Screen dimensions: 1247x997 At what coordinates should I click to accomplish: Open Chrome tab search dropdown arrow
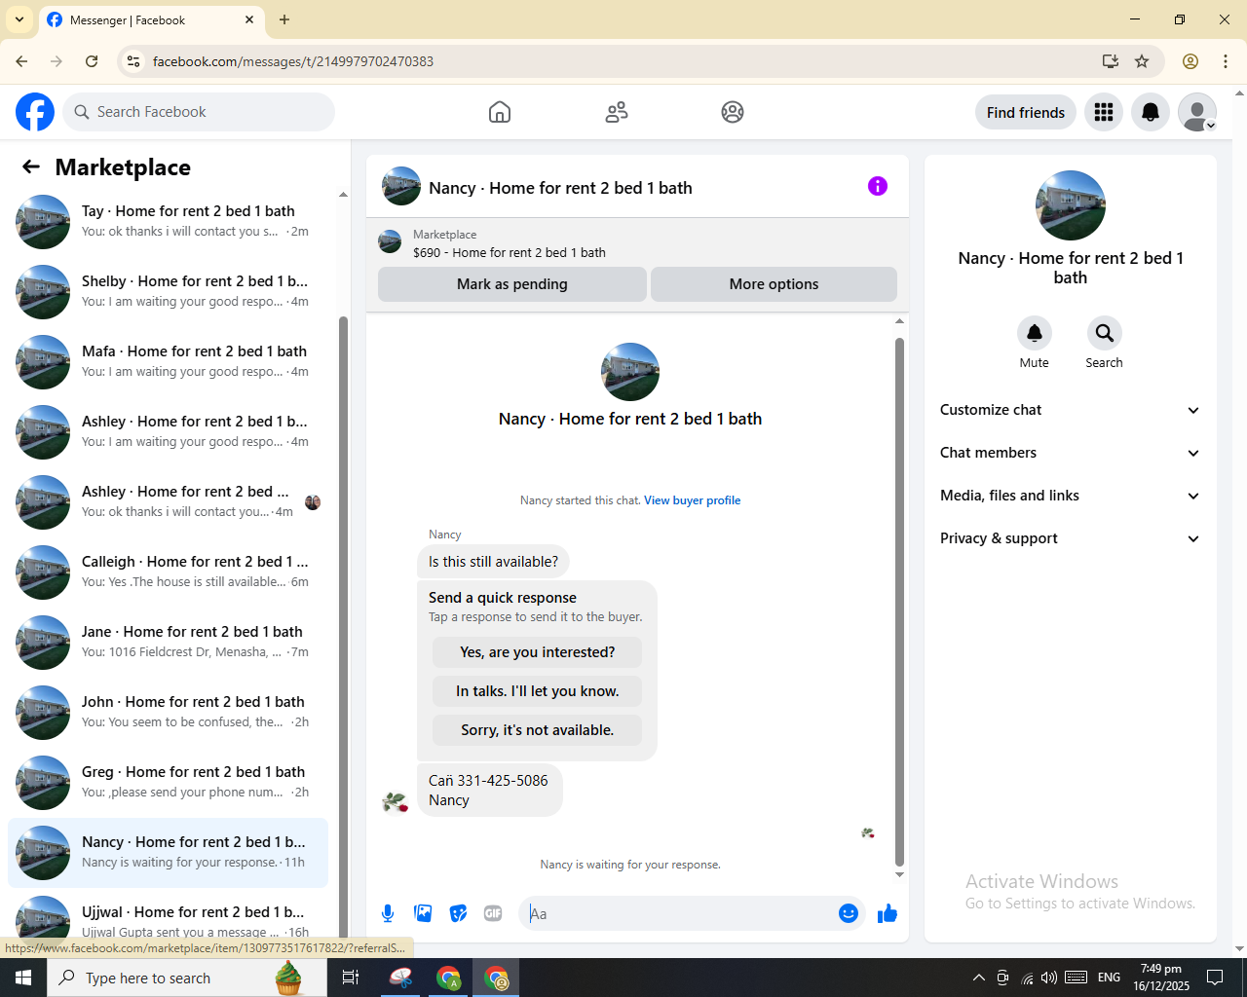(19, 19)
